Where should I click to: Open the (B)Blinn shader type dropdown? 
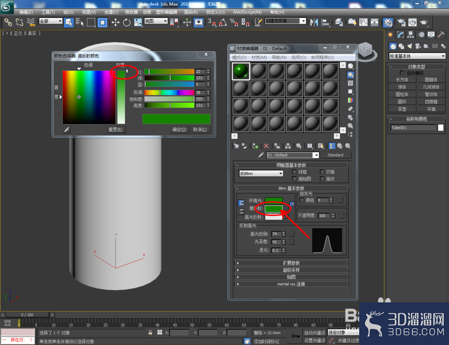(x=261, y=173)
